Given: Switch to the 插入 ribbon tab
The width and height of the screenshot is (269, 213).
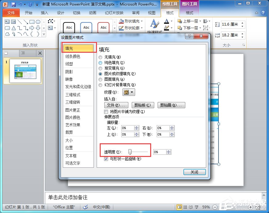Looking at the screenshot, I should [x=44, y=13].
